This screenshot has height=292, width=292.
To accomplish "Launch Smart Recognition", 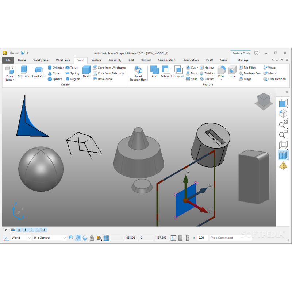I will coord(138,73).
